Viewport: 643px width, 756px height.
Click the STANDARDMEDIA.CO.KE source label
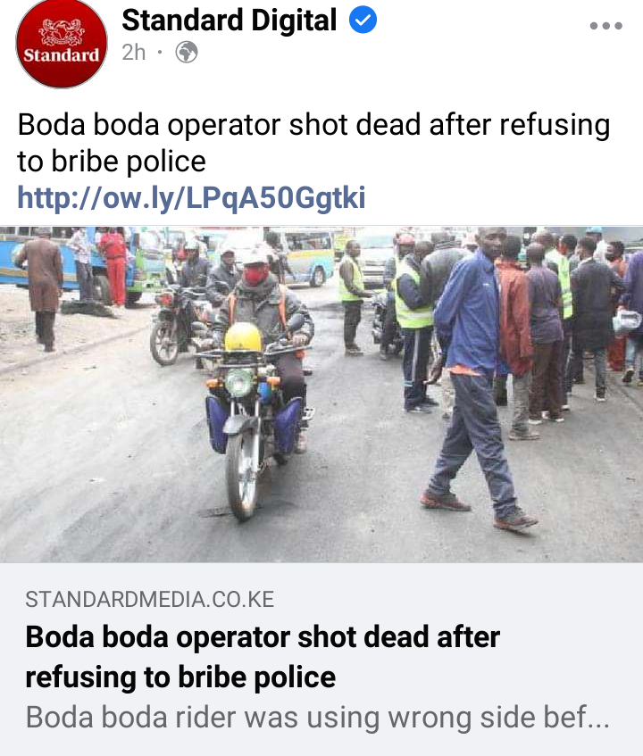(149, 599)
